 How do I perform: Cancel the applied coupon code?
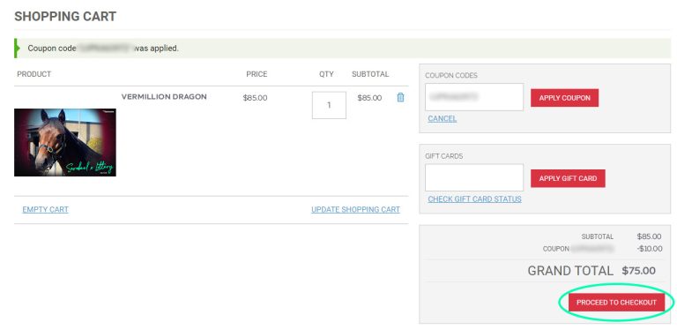443,118
